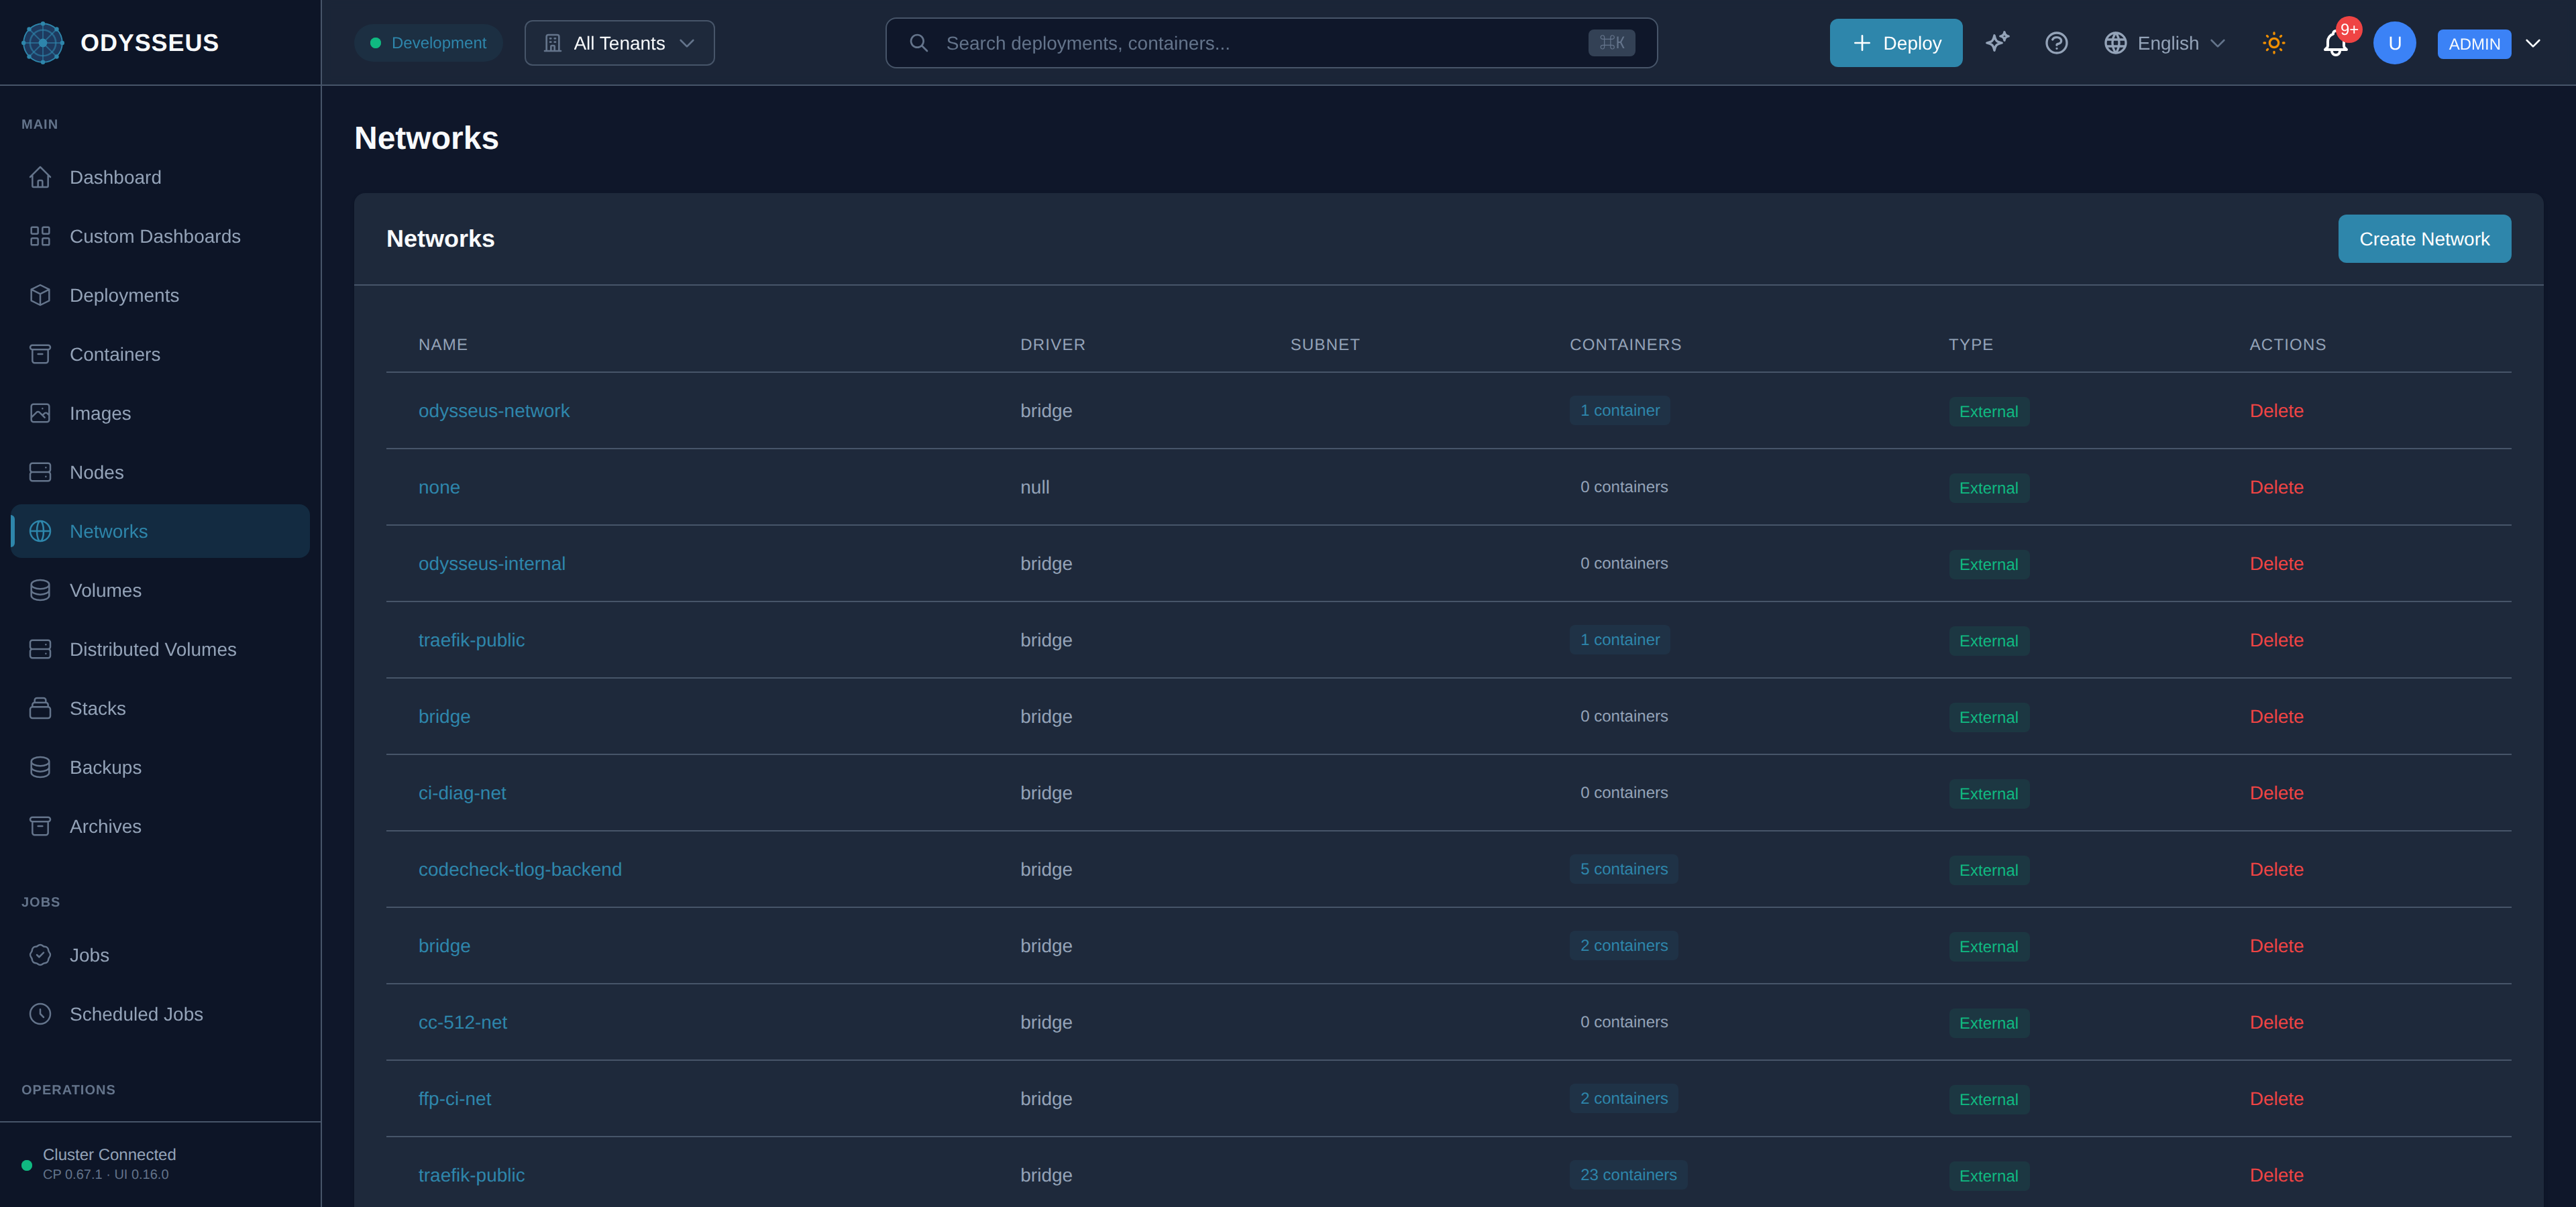
Task: Open the AI sparkle assistant icon
Action: click(1997, 42)
